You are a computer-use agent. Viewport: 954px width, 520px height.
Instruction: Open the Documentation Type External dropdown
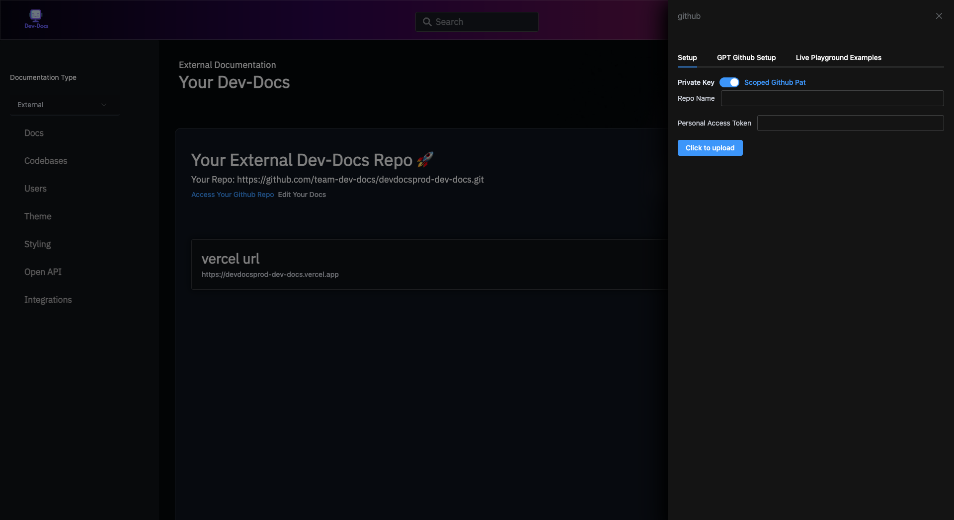[x=64, y=105]
